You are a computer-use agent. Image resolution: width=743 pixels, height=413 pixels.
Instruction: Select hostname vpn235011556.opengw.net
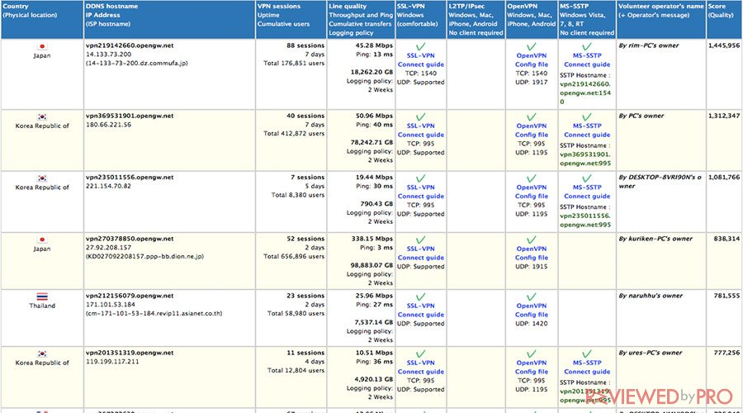pos(130,178)
